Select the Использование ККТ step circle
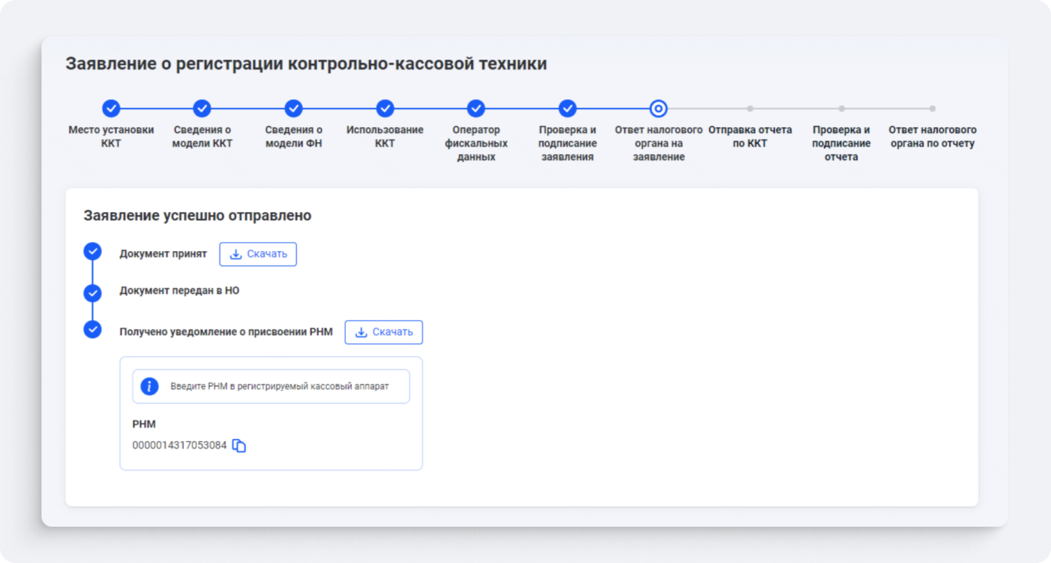 click(x=385, y=108)
